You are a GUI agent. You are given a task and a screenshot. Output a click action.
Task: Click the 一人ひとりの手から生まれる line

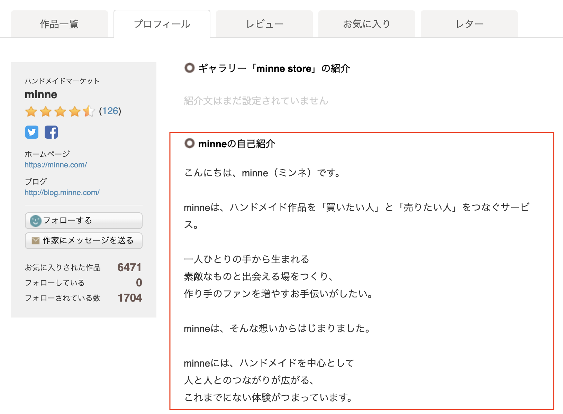point(247,259)
